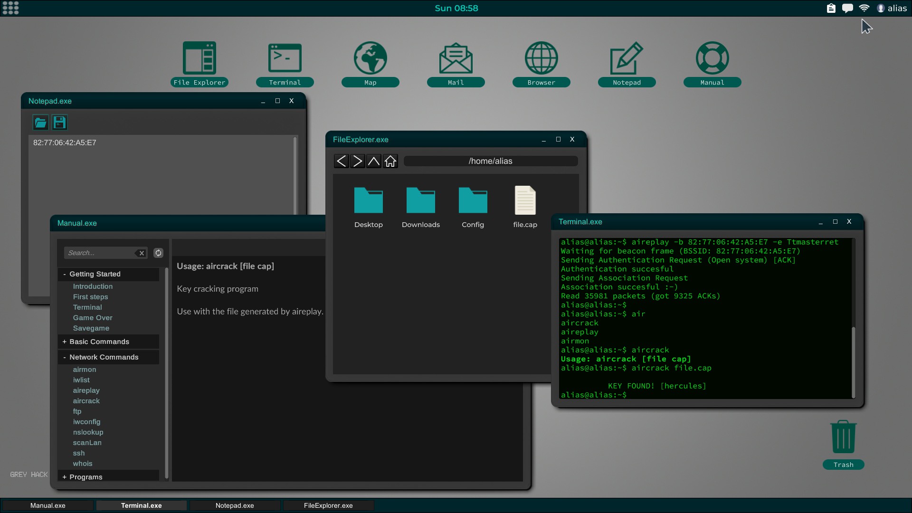Switch to the Terminal.exe taskbar tab
The width and height of the screenshot is (912, 513).
[141, 505]
